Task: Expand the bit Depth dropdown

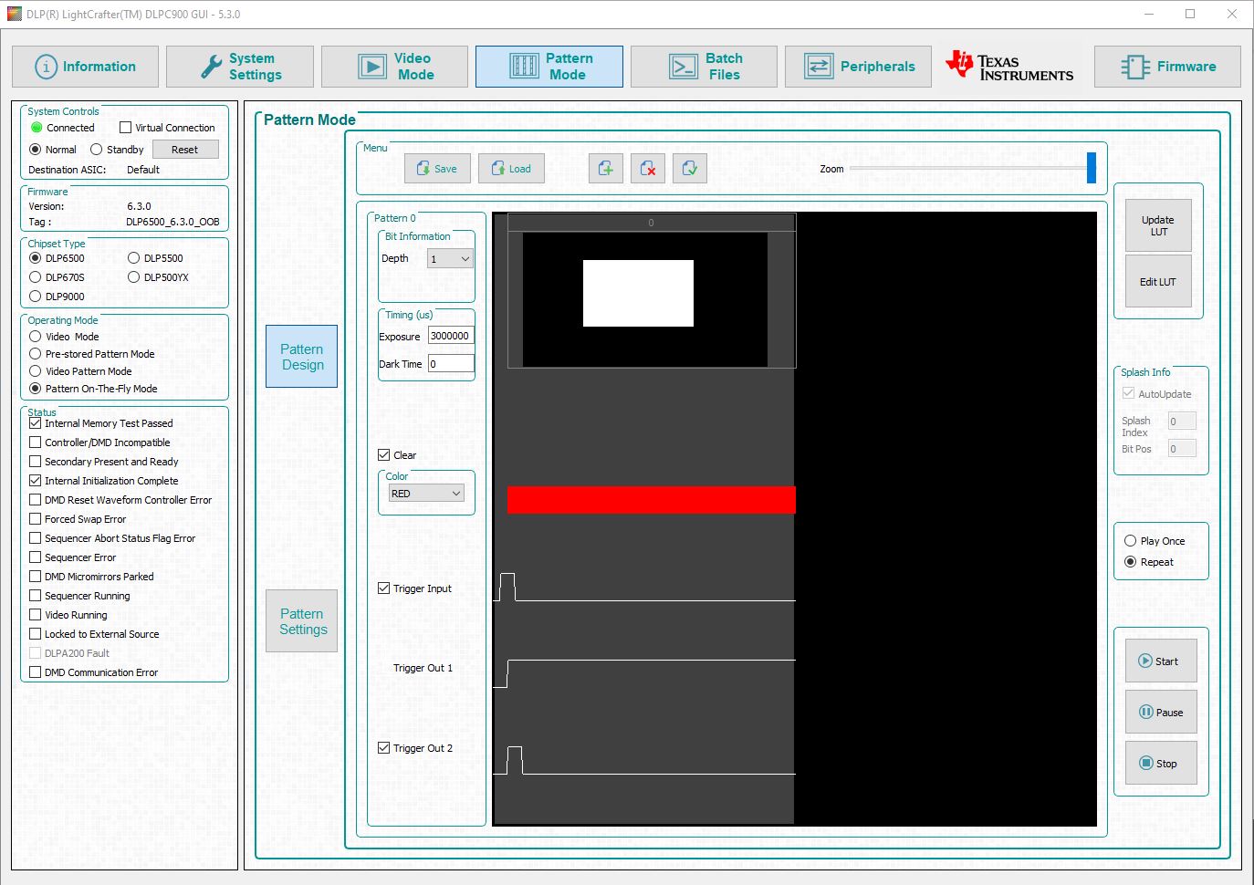Action: point(451,259)
